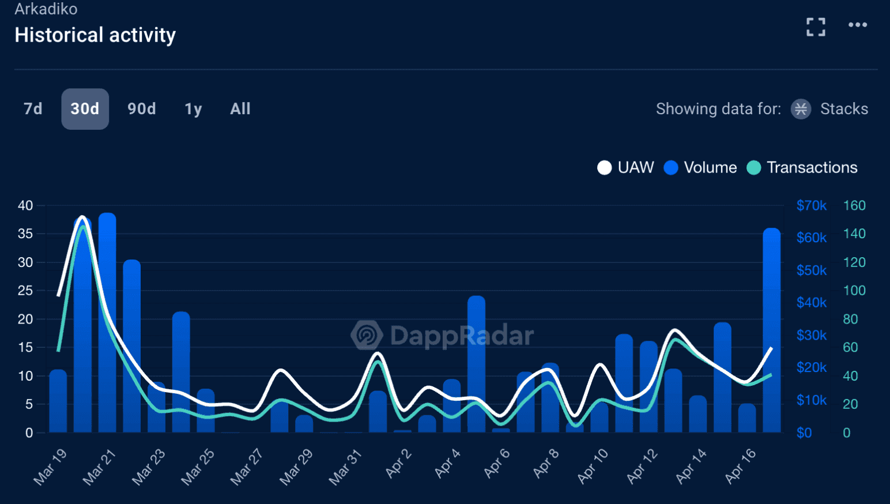This screenshot has height=504, width=890.
Task: Click the 35 UAW axis label
Action: pyautogui.click(x=25, y=234)
